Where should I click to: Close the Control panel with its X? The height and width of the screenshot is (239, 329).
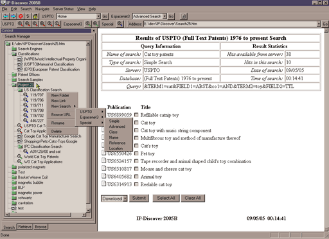point(94,31)
